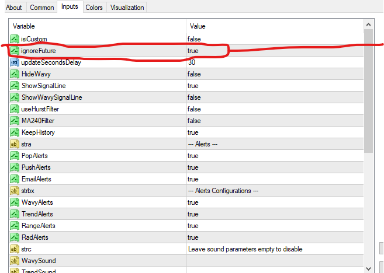Open the Visualization tab

tap(126, 8)
